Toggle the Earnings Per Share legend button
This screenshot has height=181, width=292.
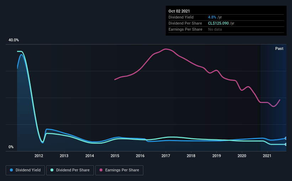[x=119, y=170]
